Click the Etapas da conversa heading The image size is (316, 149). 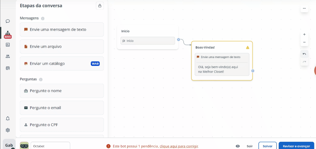tap(41, 6)
